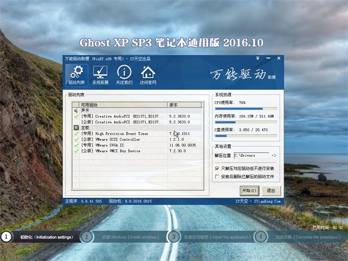Open the dropdown menu icon in title bar

[x=258, y=58]
